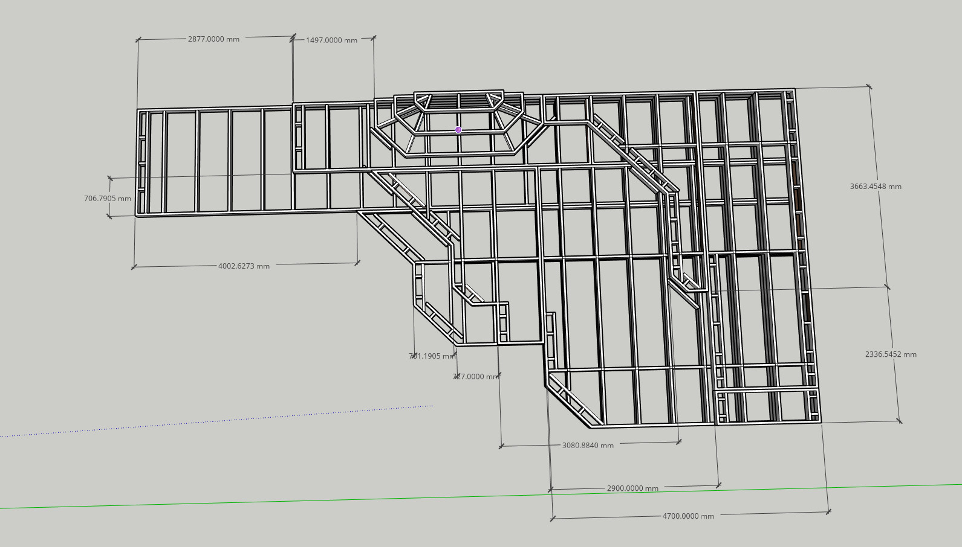Image resolution: width=962 pixels, height=547 pixels.
Task: Select the 2877.0000 mm dimension label
Action: 213,39
